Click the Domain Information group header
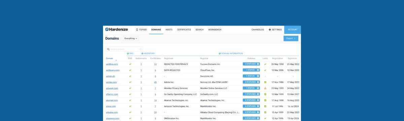Viewport: 404px width, 121px height. tap(231, 53)
